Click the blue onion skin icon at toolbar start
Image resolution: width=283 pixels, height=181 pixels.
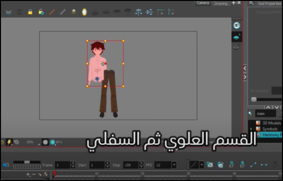(x=8, y=13)
